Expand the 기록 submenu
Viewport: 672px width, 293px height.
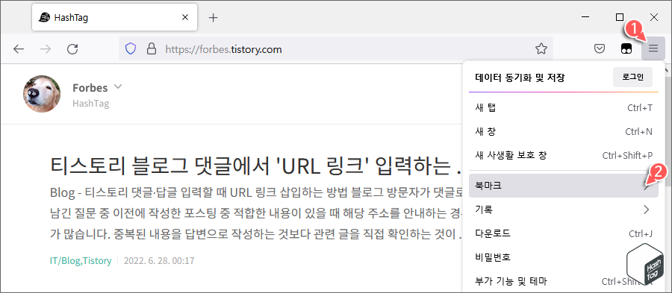click(564, 209)
